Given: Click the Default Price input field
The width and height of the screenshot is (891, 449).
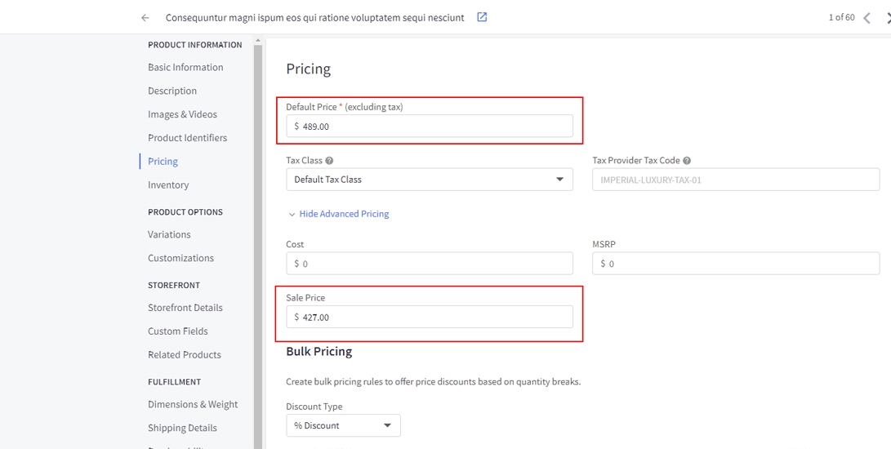Looking at the screenshot, I should (433, 127).
